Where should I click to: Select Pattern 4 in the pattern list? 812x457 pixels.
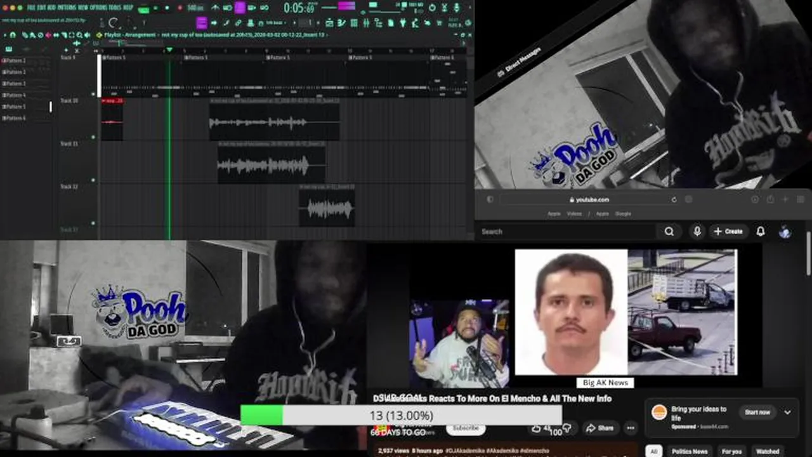click(15, 95)
